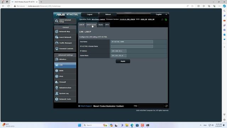Click the Edge icon in taskbar
Viewport: 227px width, 128px height.
[132, 125]
